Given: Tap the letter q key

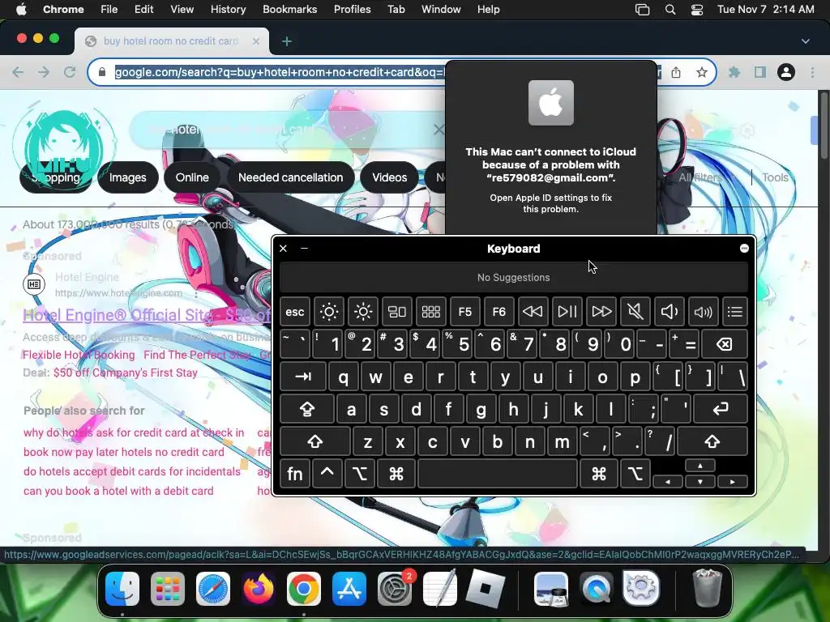Looking at the screenshot, I should (x=343, y=377).
